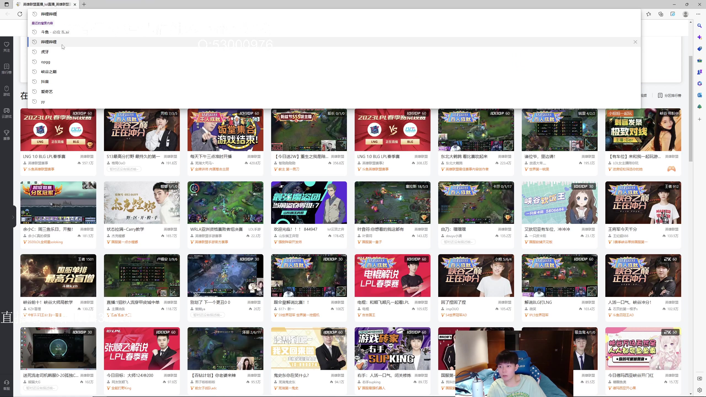Add a sidebar app with plus icon
This screenshot has height=397, width=706.
pyautogui.click(x=700, y=119)
